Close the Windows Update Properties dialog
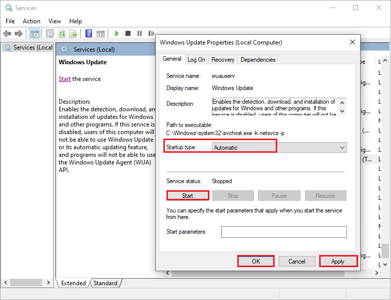Screen dimensions: 391x300 click(x=353, y=42)
